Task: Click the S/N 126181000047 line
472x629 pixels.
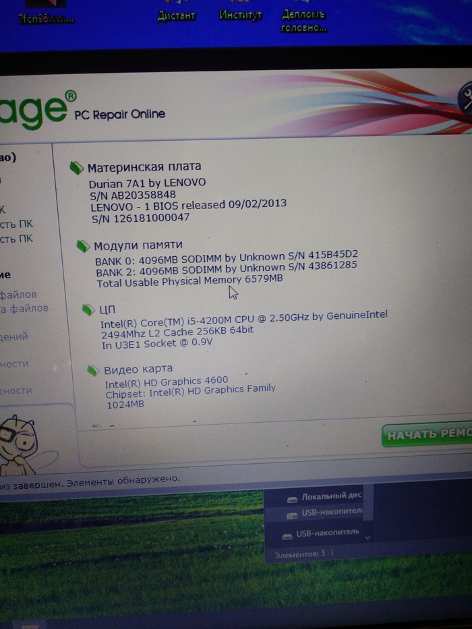Action: click(x=140, y=218)
